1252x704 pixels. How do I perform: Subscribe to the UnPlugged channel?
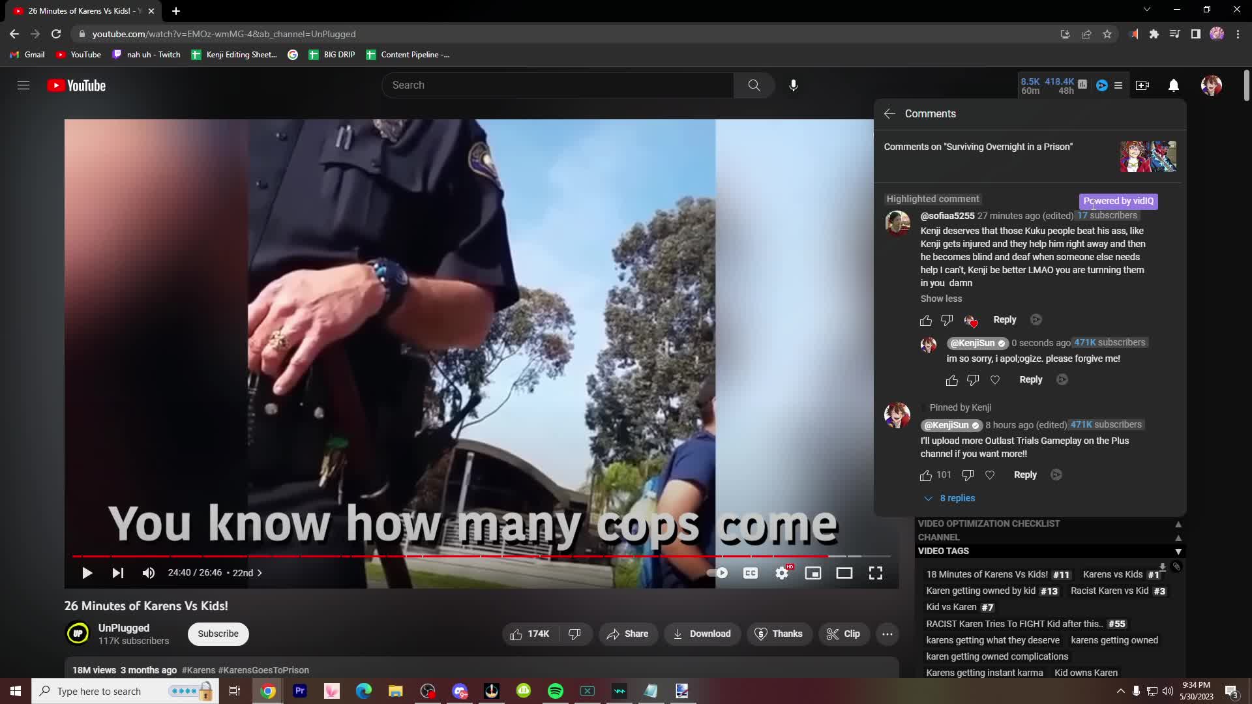[x=218, y=634]
